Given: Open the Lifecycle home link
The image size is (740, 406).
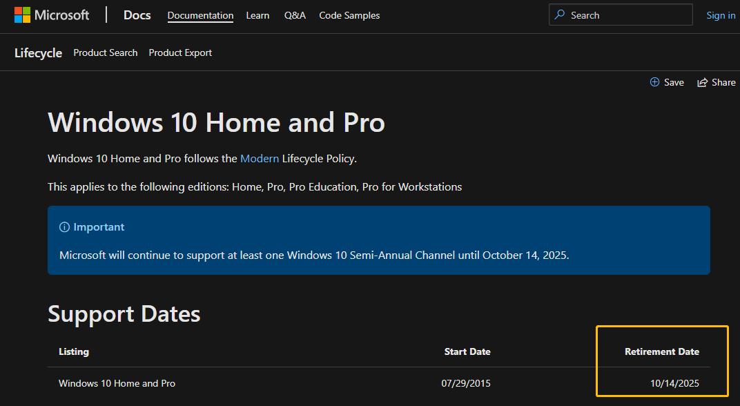Looking at the screenshot, I should pyautogui.click(x=38, y=53).
